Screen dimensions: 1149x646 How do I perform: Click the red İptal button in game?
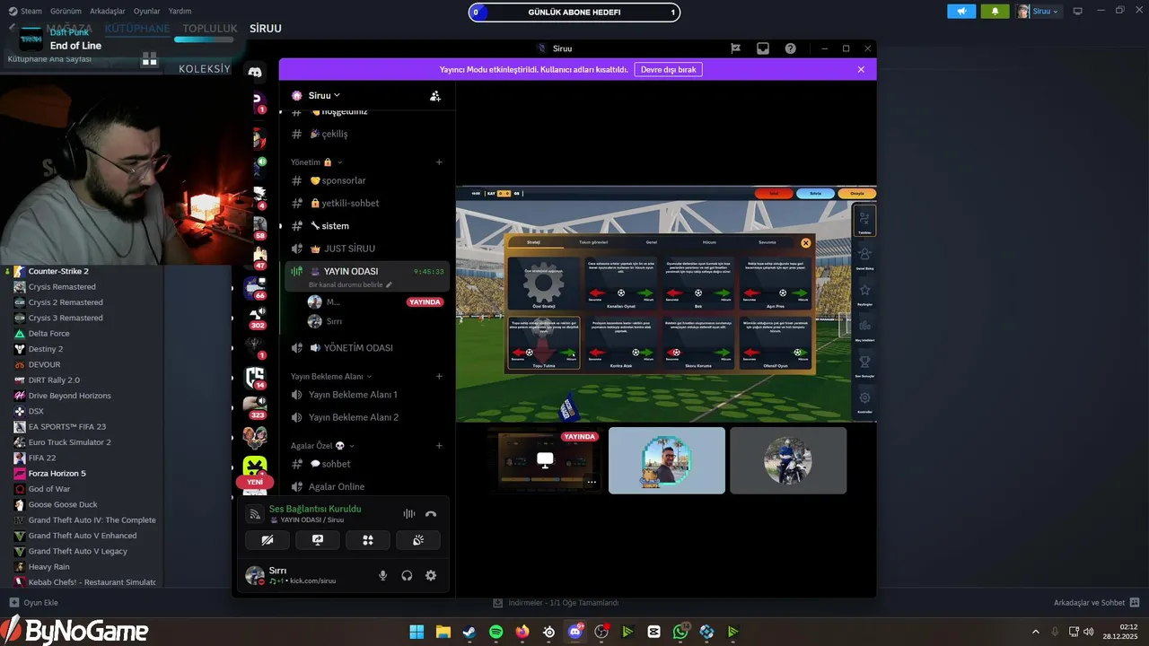coord(773,193)
